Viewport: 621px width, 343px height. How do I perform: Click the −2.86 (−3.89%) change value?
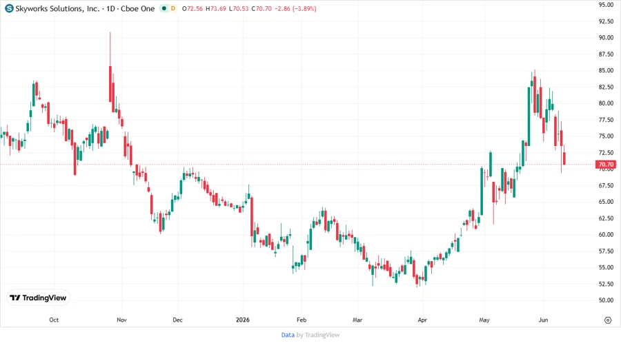point(295,9)
